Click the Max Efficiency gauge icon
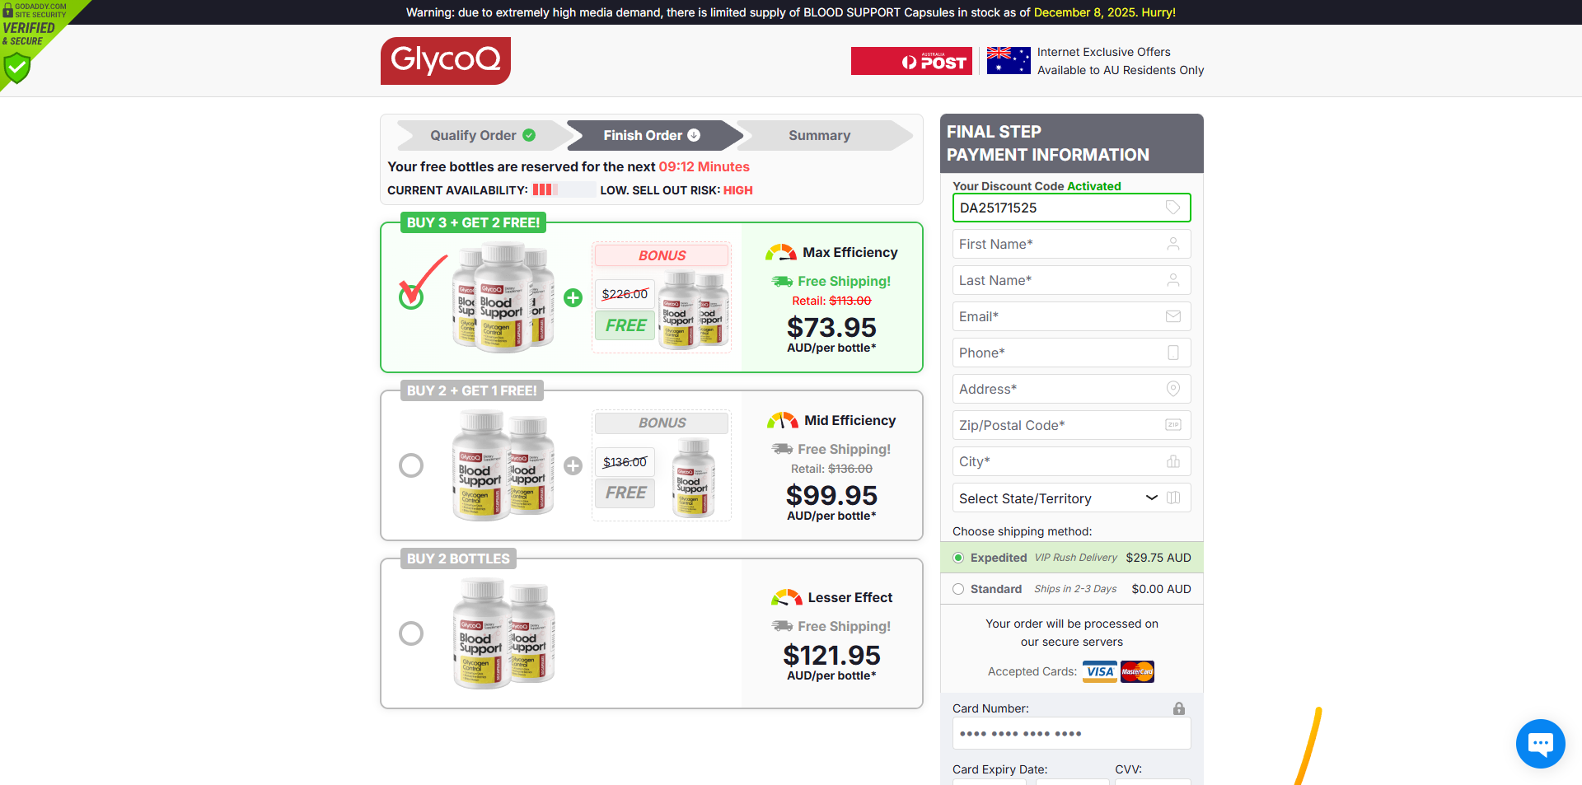Screen dimensions: 1582x785 [781, 252]
